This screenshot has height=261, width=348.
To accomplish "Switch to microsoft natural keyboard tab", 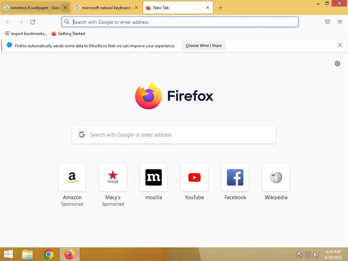I will [x=106, y=7].
